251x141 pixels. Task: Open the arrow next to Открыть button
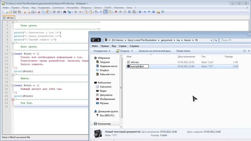pyautogui.click(x=132, y=51)
